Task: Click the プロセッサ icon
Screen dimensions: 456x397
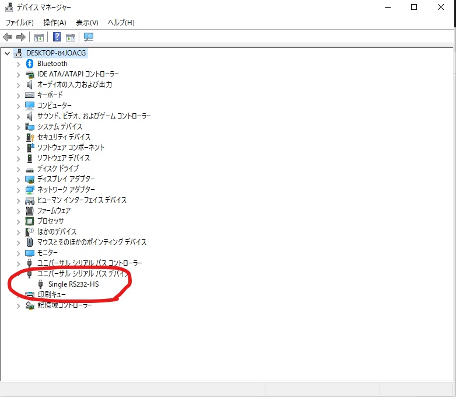Action: 30,221
